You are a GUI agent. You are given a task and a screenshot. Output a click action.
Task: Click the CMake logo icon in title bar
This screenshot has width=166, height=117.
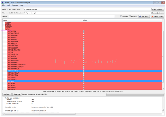tap(2, 3)
